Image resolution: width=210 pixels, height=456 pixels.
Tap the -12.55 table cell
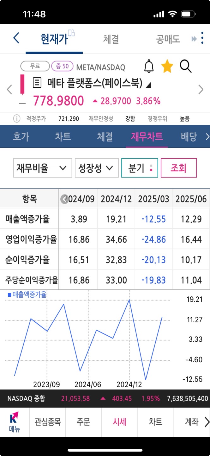(153, 219)
